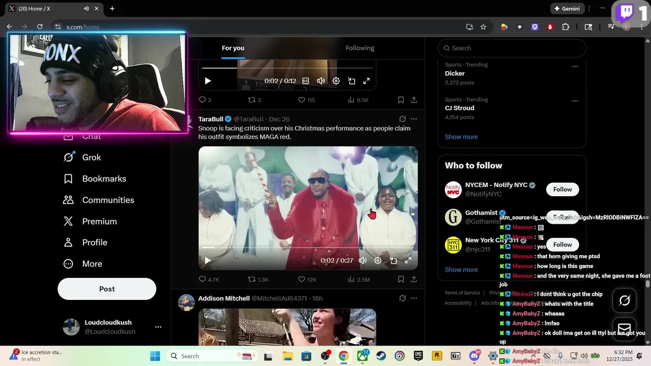Show more accounts to follow
Viewport: 651px width, 366px height.
click(461, 269)
